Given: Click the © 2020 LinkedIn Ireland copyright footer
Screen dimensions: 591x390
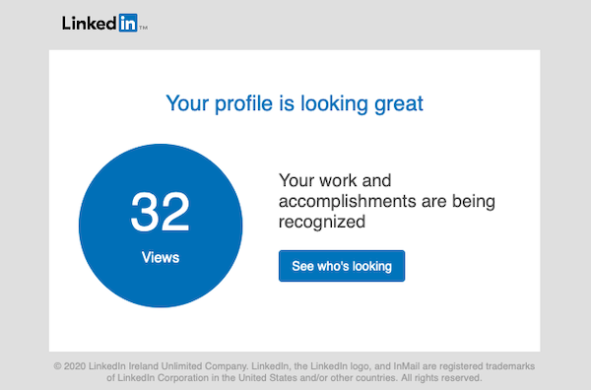Looking at the screenshot, I should coord(295,372).
